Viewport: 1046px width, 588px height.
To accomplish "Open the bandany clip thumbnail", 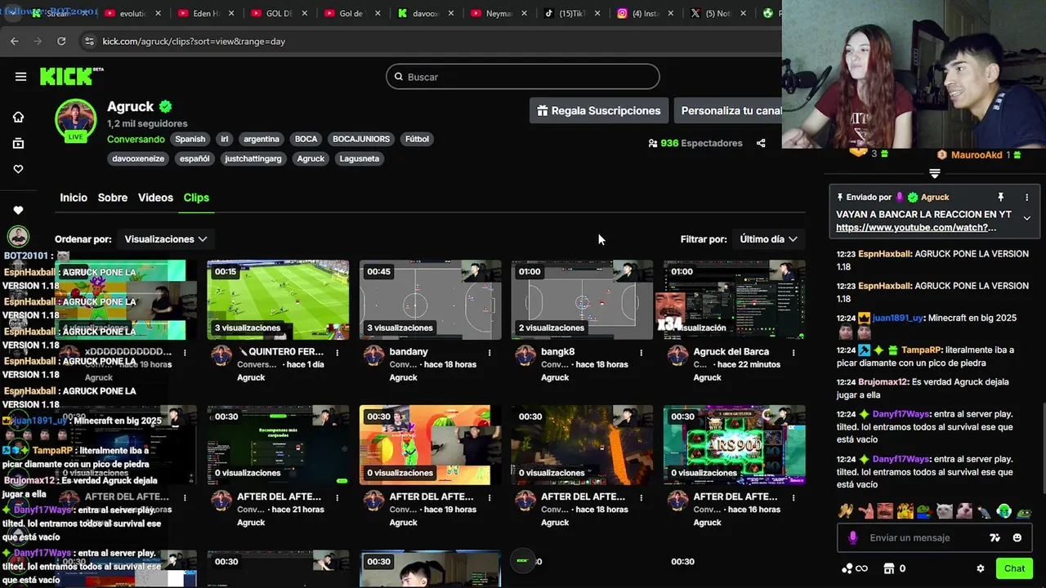I will [x=431, y=300].
